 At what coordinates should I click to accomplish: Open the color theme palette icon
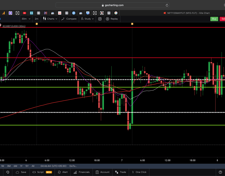pos(8,172)
